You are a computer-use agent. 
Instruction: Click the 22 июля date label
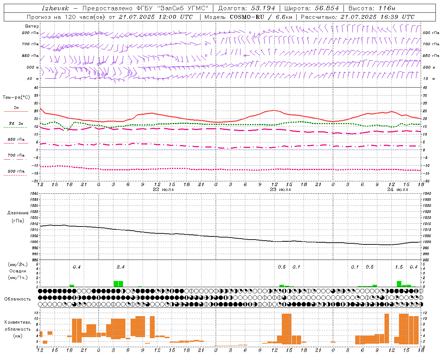[x=163, y=190]
